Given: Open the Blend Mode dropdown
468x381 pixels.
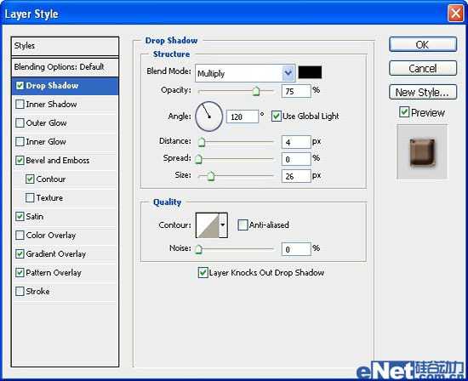Looking at the screenshot, I should click(x=245, y=73).
